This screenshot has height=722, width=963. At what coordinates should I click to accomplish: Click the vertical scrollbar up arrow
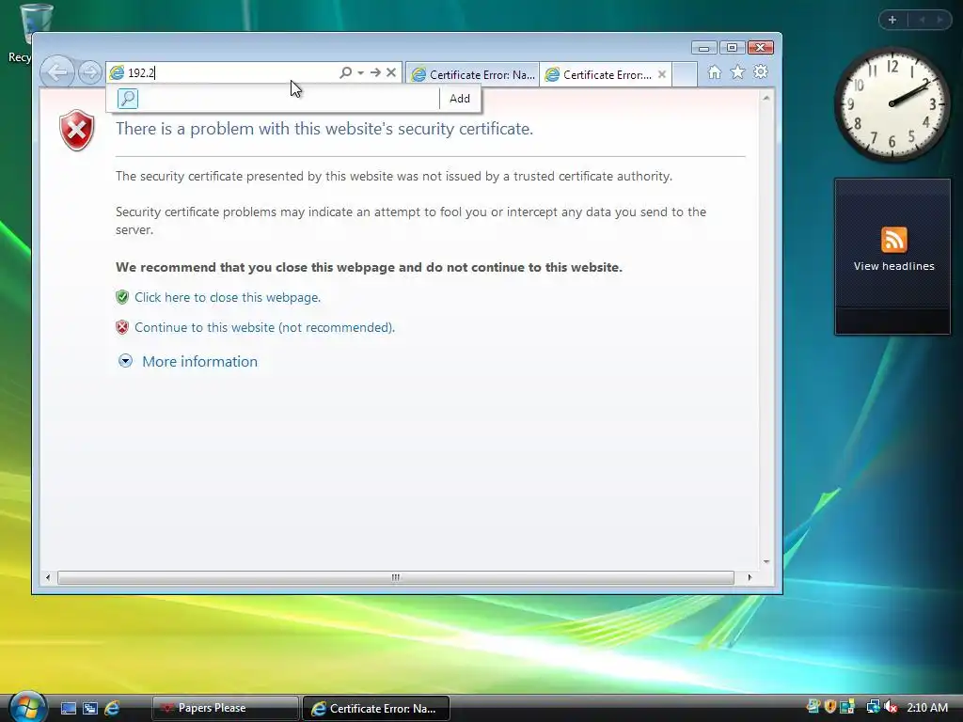(x=766, y=98)
